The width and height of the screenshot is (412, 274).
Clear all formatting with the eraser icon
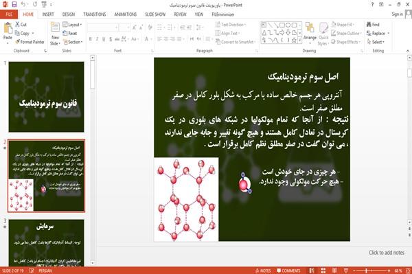click(150, 27)
